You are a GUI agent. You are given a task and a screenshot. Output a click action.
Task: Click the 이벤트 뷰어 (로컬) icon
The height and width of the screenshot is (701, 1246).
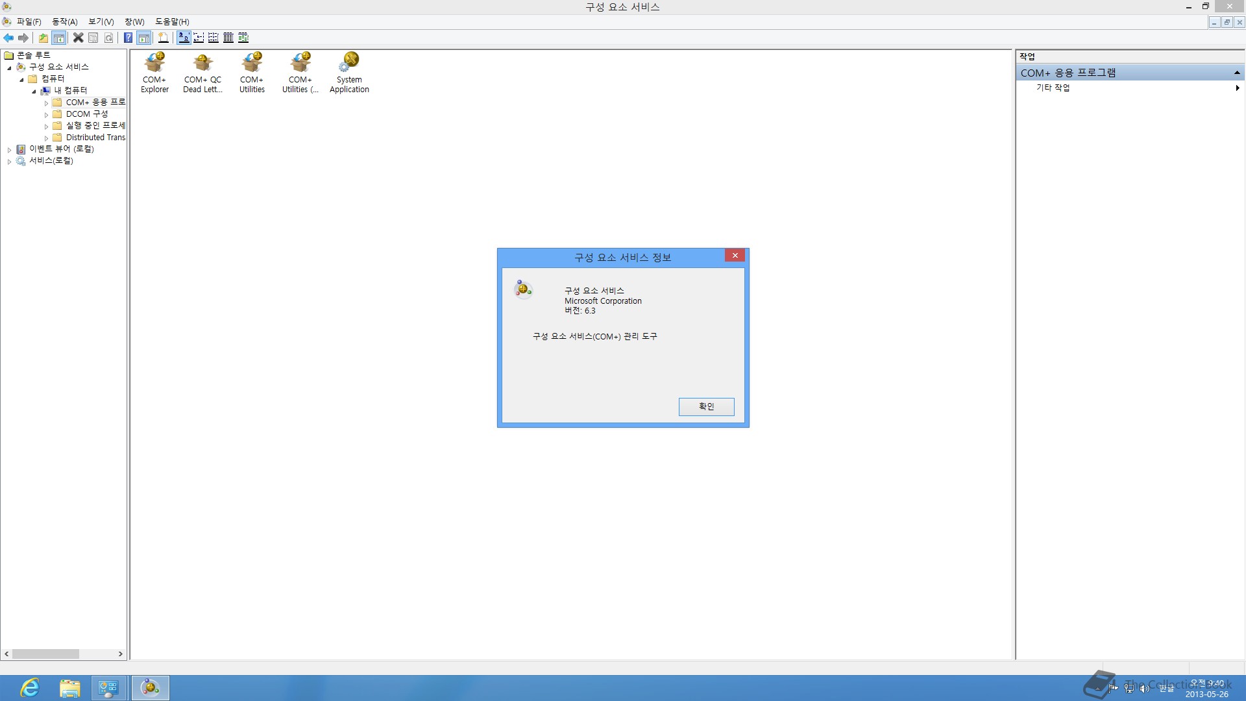[x=21, y=149]
